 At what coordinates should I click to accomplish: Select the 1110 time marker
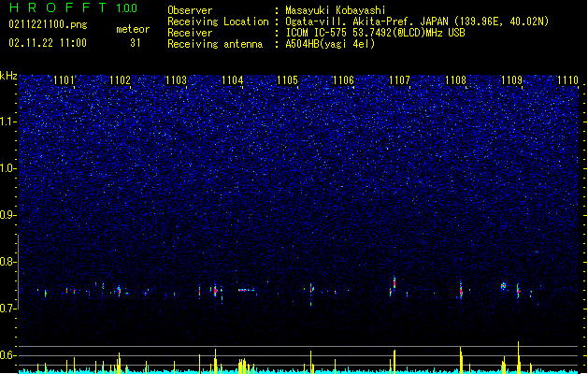coord(567,80)
